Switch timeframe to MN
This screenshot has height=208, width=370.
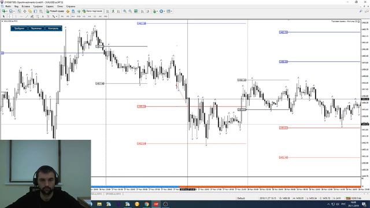tap(106, 17)
